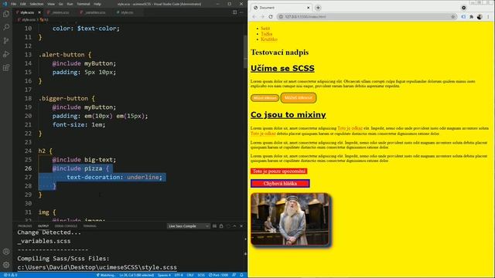Switch to the Terminal panel tab
Image resolution: width=495 pixels, height=278 pixels.
[x=90, y=226]
